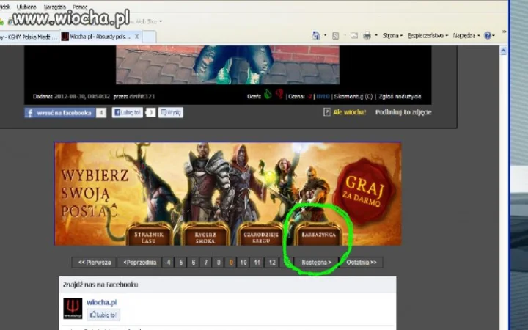Click the RSS feeds toolbar icon

(335, 36)
